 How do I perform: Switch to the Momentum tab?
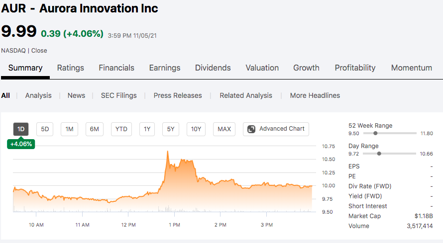click(x=411, y=68)
